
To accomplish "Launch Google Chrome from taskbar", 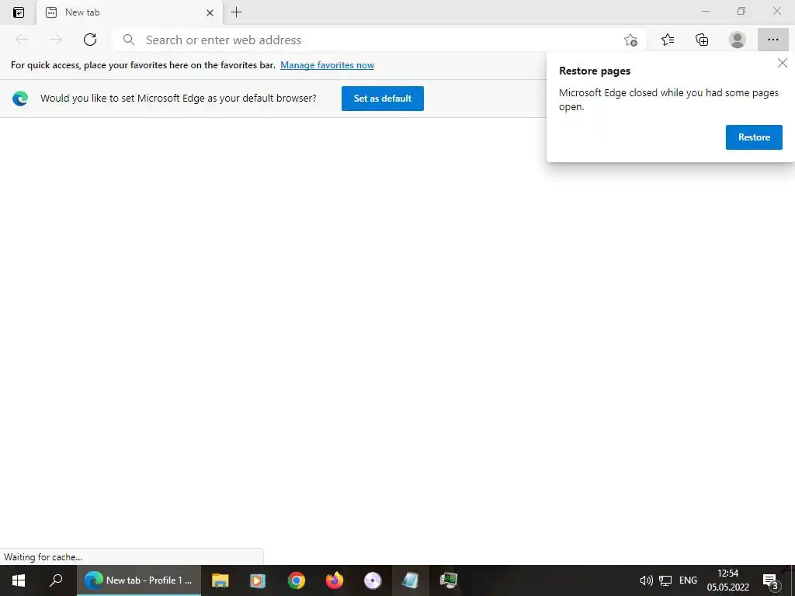I will [x=296, y=580].
